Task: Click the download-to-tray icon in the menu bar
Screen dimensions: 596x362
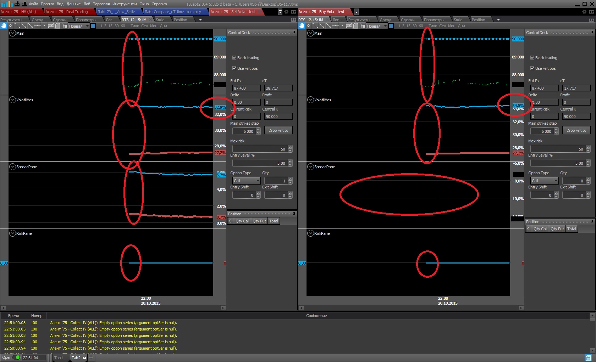Action: tap(17, 4)
